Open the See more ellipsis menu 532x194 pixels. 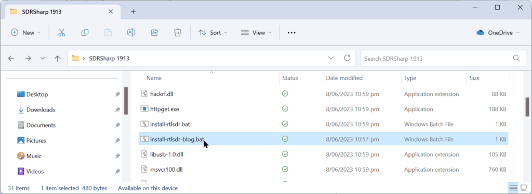tap(291, 33)
